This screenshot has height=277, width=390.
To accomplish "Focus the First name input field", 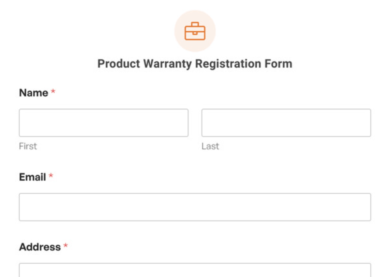I will (x=104, y=123).
